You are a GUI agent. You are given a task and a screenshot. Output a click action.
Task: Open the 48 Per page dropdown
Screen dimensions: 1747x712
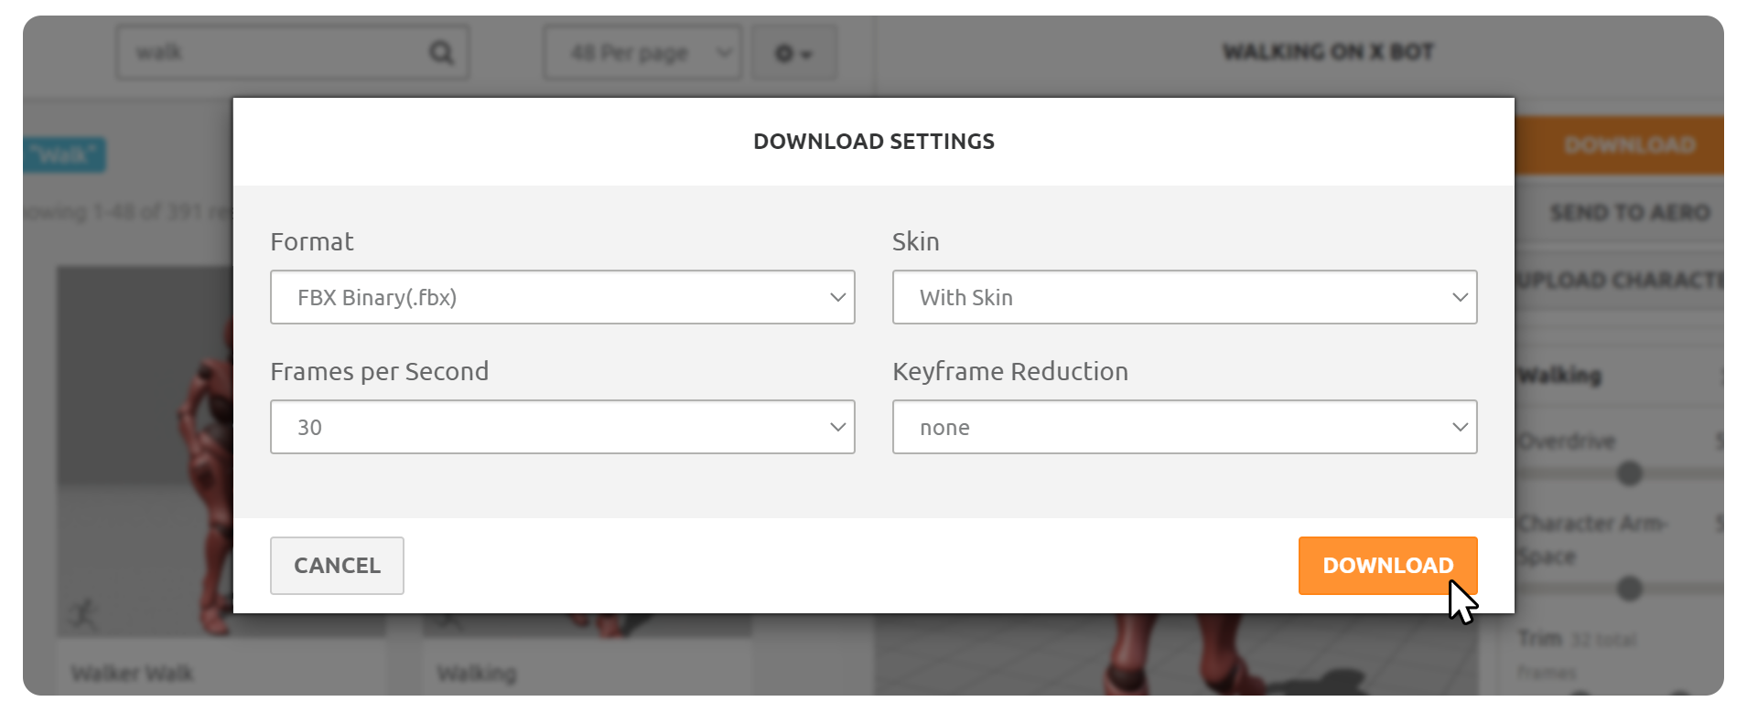(x=642, y=53)
